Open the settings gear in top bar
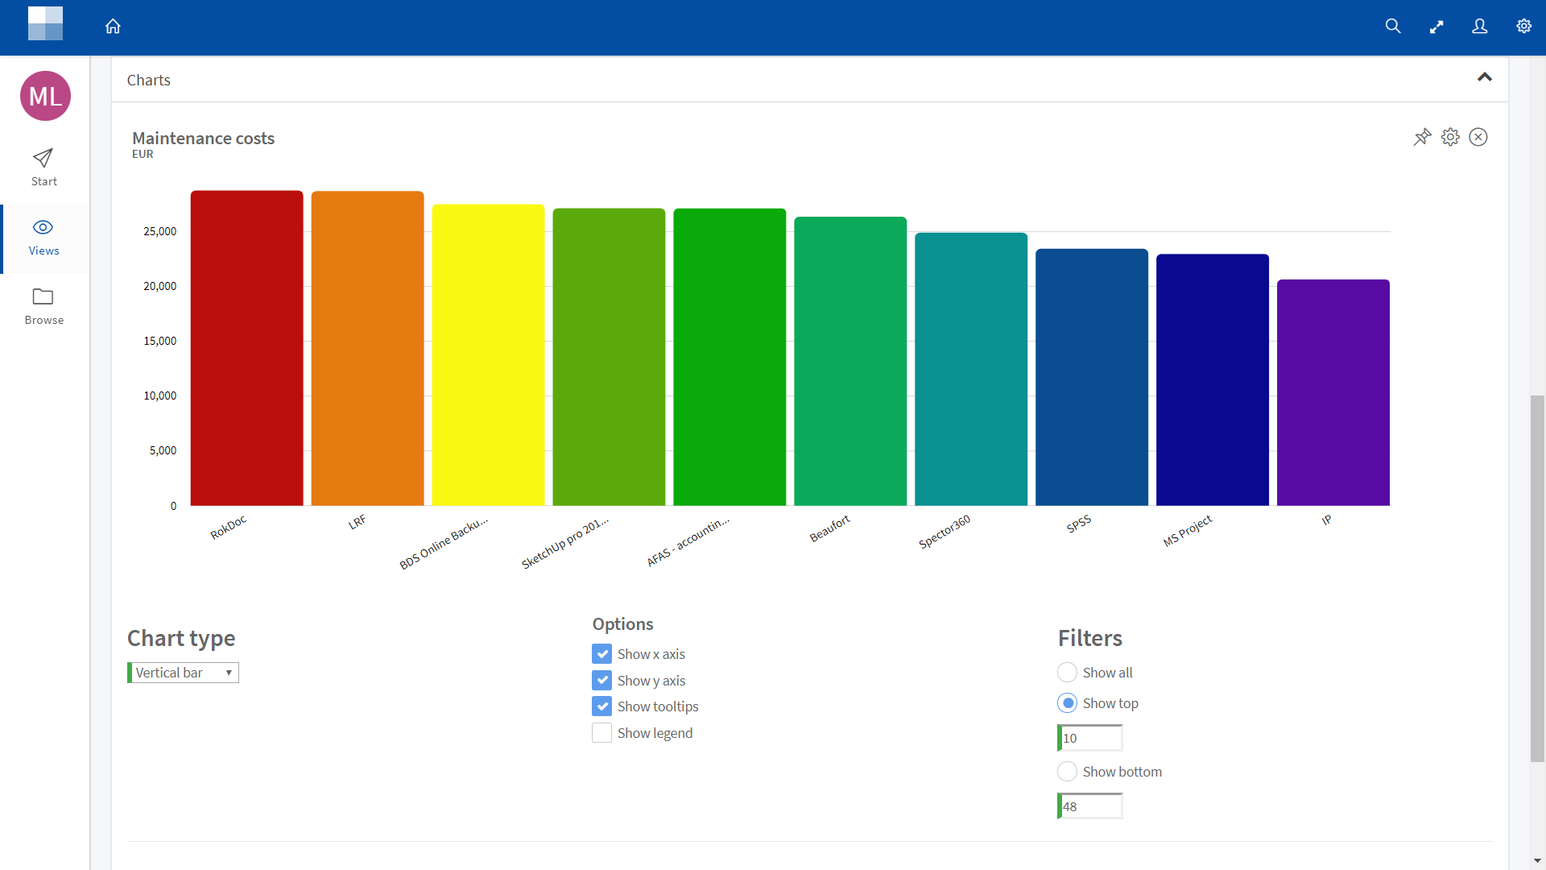This screenshot has height=870, width=1546. click(1523, 27)
